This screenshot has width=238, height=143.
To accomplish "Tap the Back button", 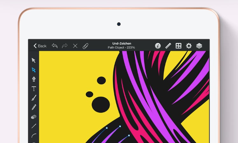I will tap(40, 46).
